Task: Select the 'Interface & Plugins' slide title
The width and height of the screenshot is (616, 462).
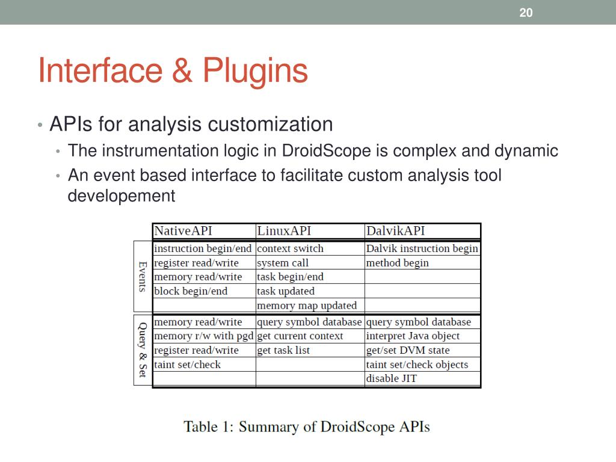Action: pyautogui.click(x=173, y=71)
